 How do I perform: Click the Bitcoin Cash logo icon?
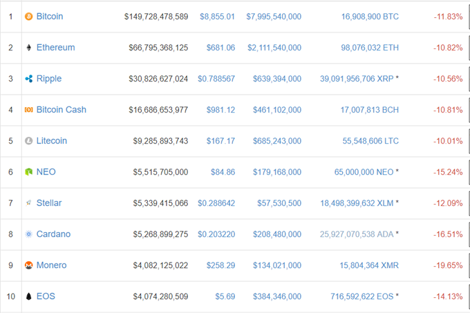pos(29,110)
